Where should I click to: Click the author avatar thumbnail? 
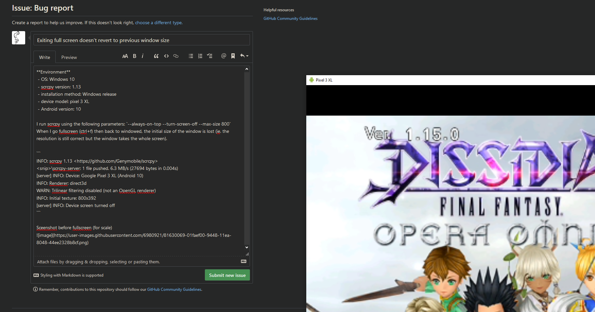pyautogui.click(x=18, y=37)
